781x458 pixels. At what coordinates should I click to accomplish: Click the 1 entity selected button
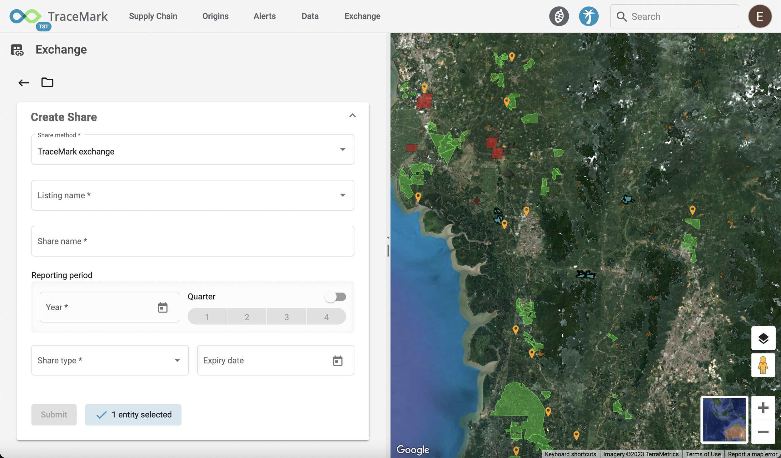tap(133, 415)
